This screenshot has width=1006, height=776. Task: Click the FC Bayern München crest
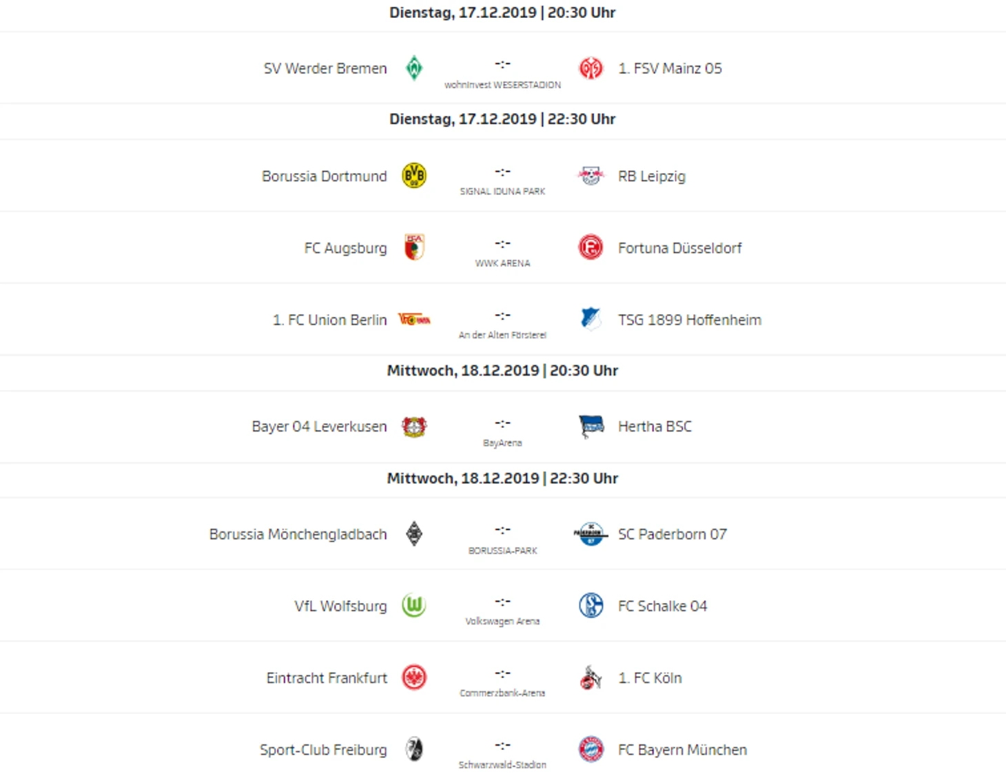591,749
